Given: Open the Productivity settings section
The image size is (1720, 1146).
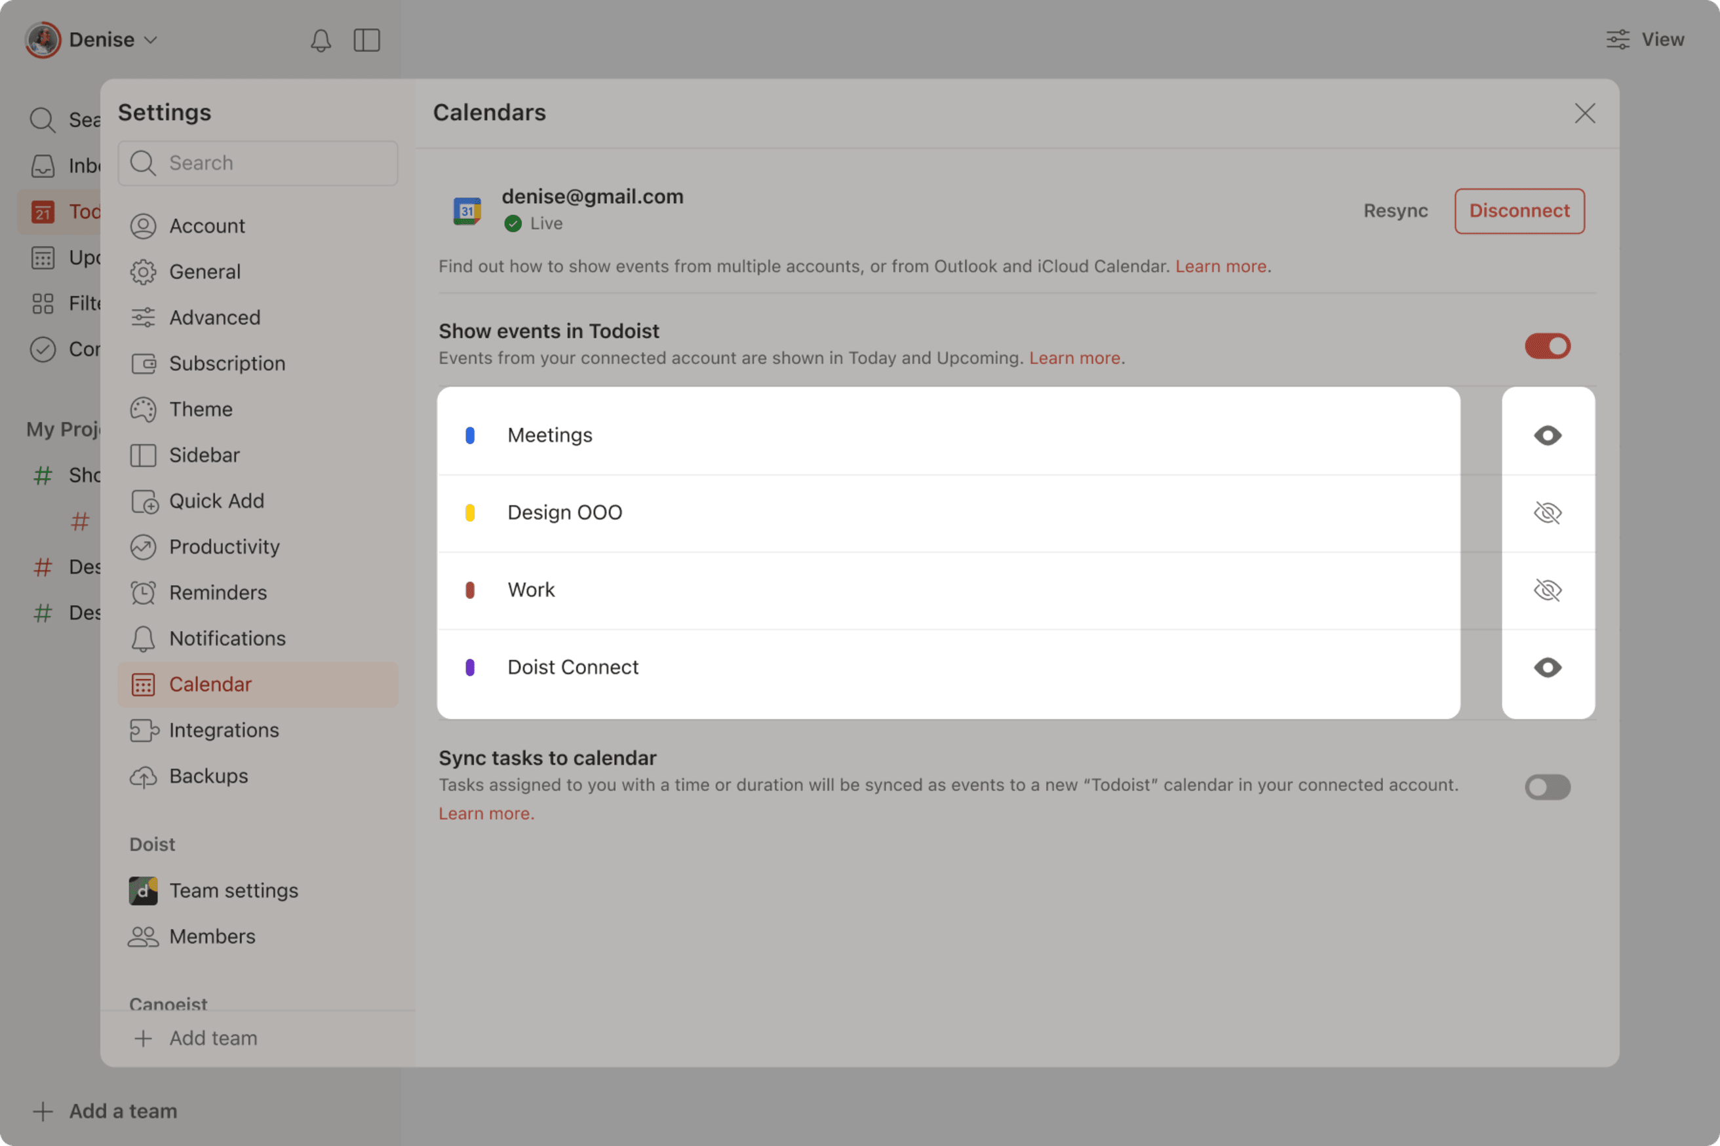Looking at the screenshot, I should tap(224, 546).
